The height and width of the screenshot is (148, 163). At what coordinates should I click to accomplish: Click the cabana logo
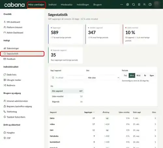coord(14,5)
